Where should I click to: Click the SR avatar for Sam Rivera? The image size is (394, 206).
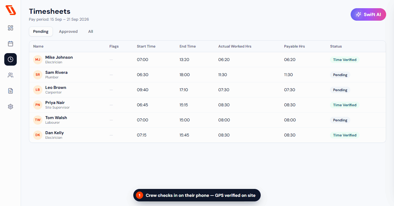38,75
